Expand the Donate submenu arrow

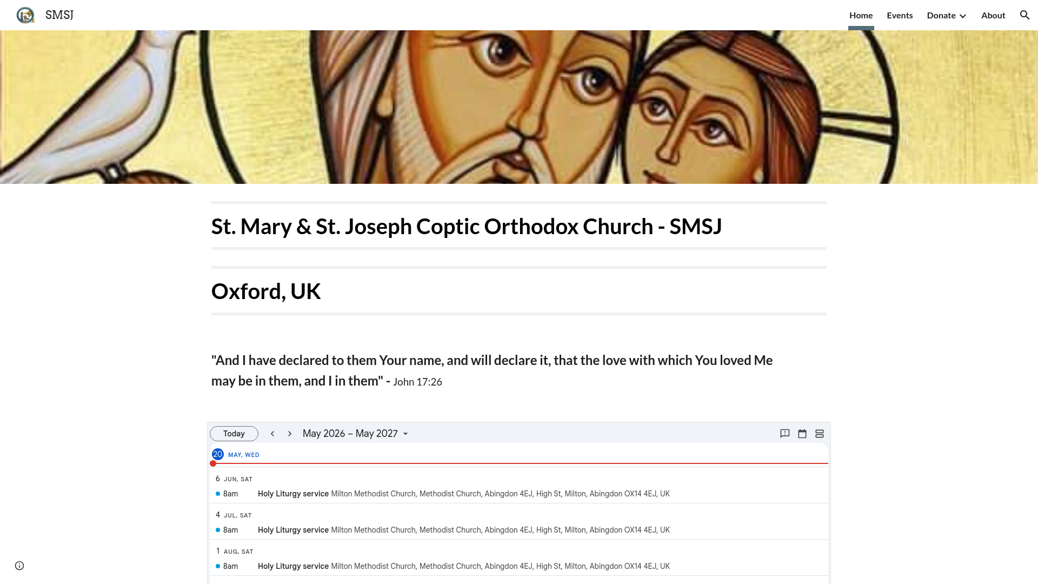pyautogui.click(x=963, y=16)
